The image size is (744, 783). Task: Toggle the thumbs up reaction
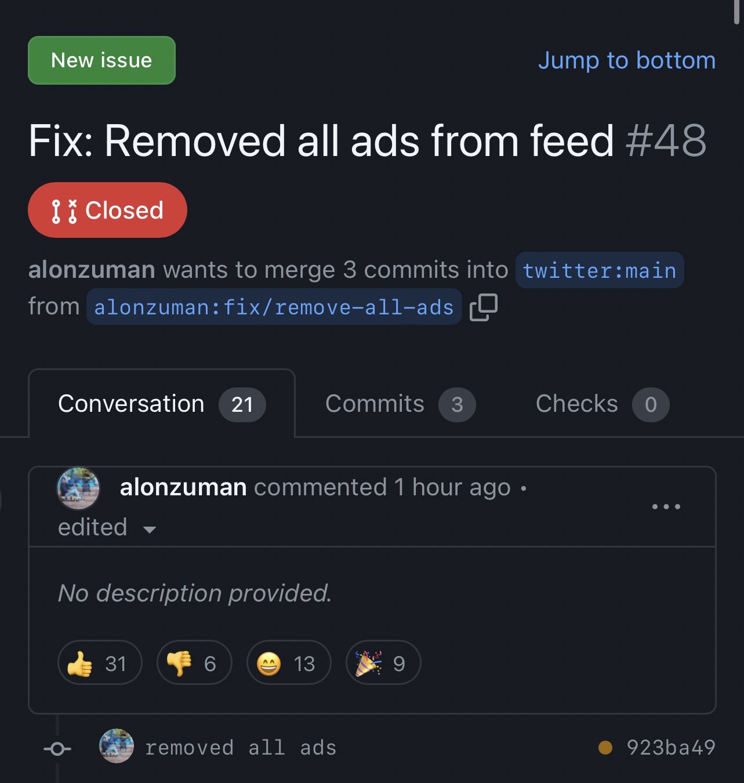pyautogui.click(x=100, y=662)
